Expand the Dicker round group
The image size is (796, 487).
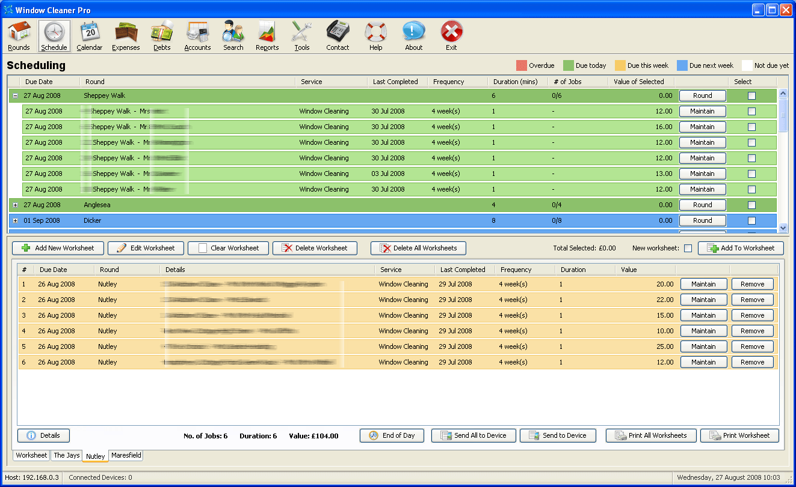[15, 220]
